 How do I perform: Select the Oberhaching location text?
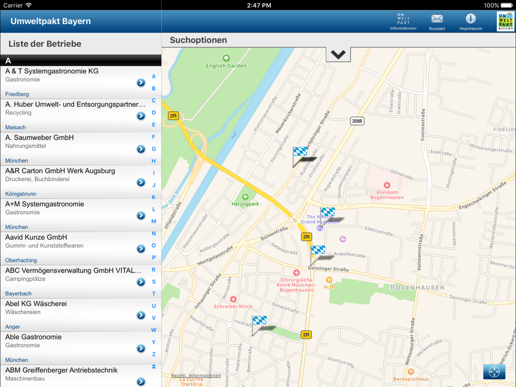point(21,260)
